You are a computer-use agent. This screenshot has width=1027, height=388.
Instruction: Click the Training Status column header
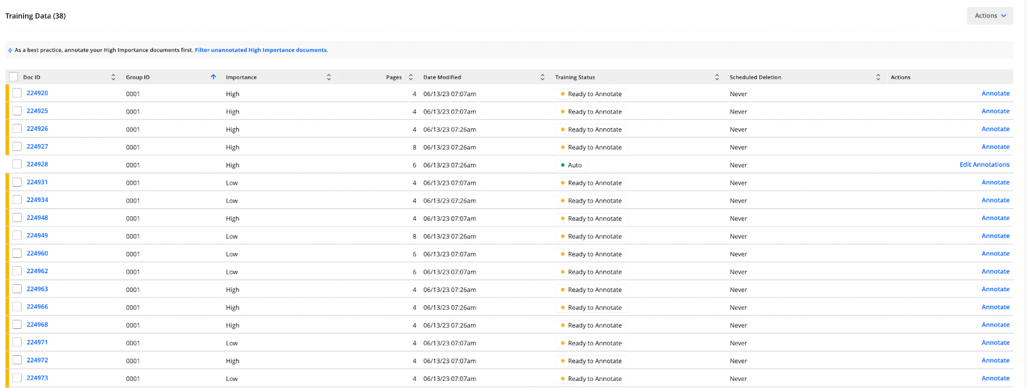(575, 78)
